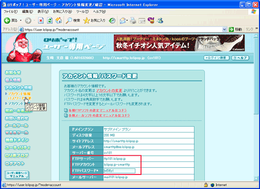260x189 pixels.
Task: Click the http://smartftp.lolipop.jp site address value
Action: tap(121, 141)
